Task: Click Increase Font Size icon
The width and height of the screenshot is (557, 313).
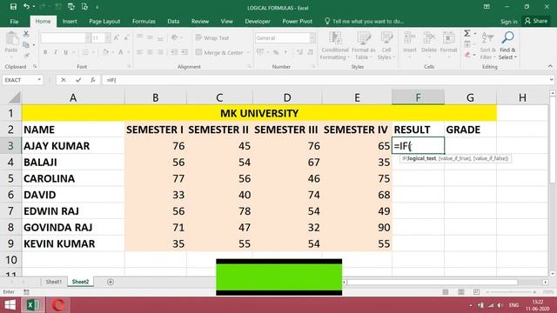Action: coord(116,37)
